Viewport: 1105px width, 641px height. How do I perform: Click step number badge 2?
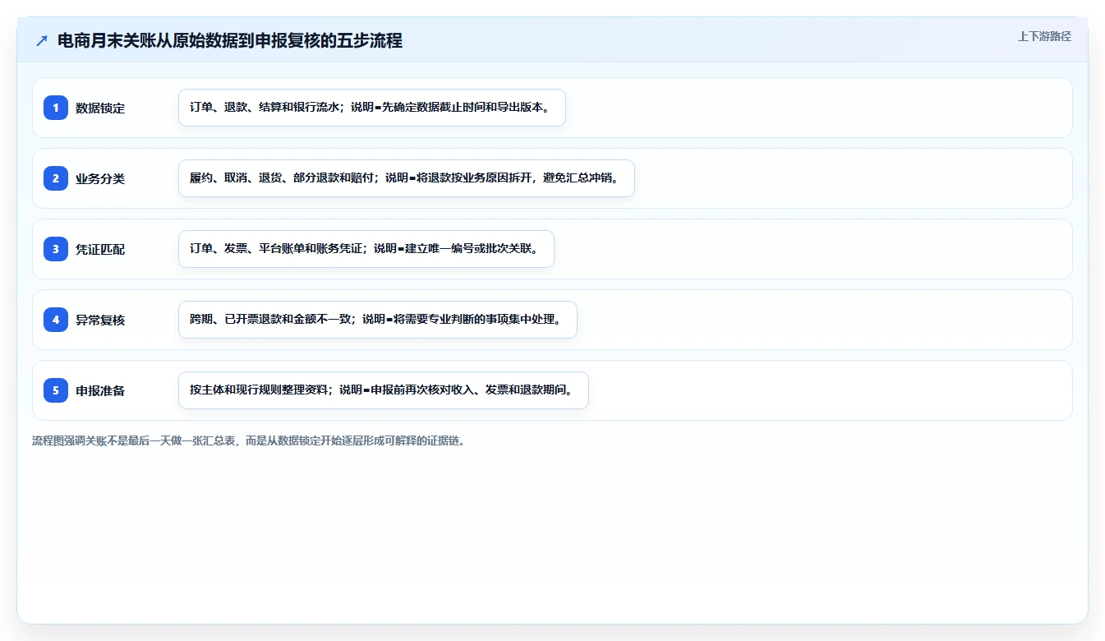click(56, 178)
